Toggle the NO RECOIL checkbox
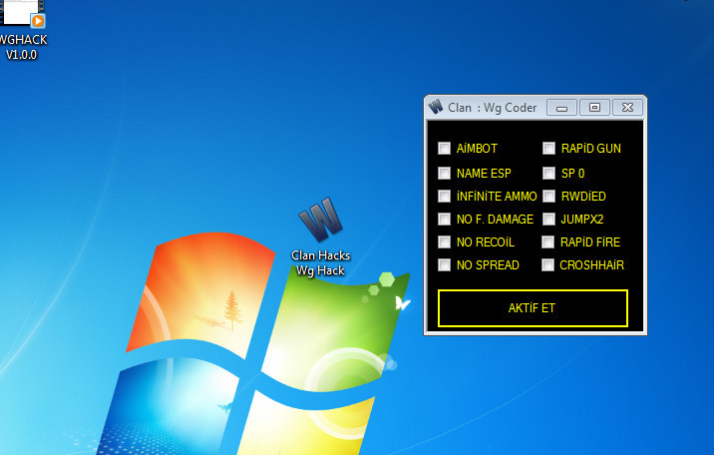 coord(444,241)
